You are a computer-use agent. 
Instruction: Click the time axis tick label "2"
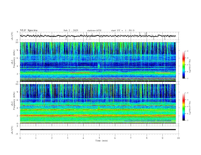(x=52, y=138)
